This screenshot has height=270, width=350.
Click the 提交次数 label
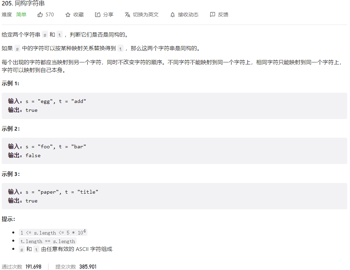[66, 267]
